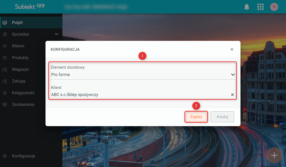Viewport: 286px width, 167px height.
Task: Open the Element docelowy dropdown arrow
Action: 233,74
